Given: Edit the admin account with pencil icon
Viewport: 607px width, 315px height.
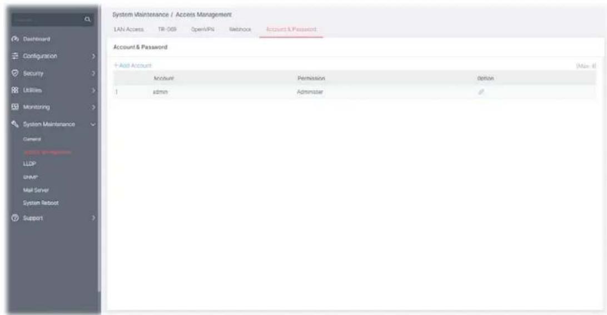Looking at the screenshot, I should (481, 92).
